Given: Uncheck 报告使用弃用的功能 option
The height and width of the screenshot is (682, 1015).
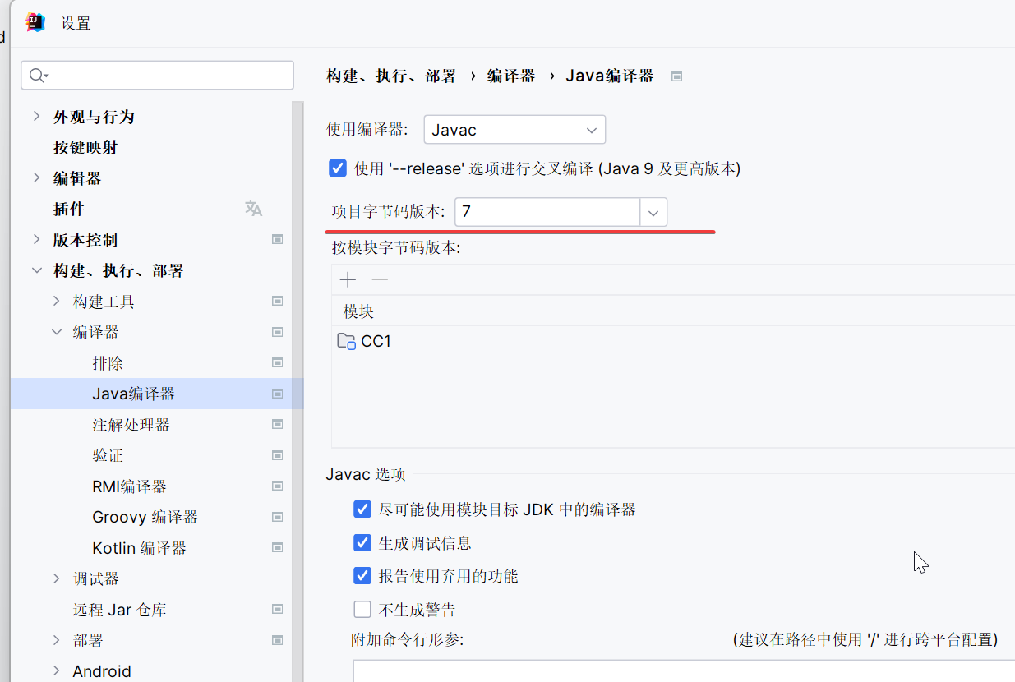Looking at the screenshot, I should [362, 576].
